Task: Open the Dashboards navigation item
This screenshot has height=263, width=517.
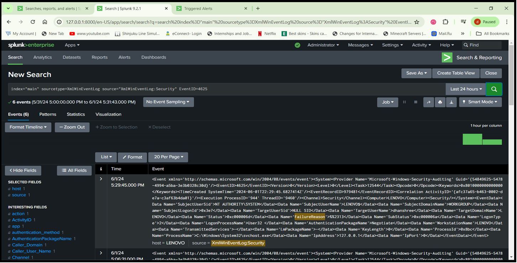Action: click(x=153, y=57)
